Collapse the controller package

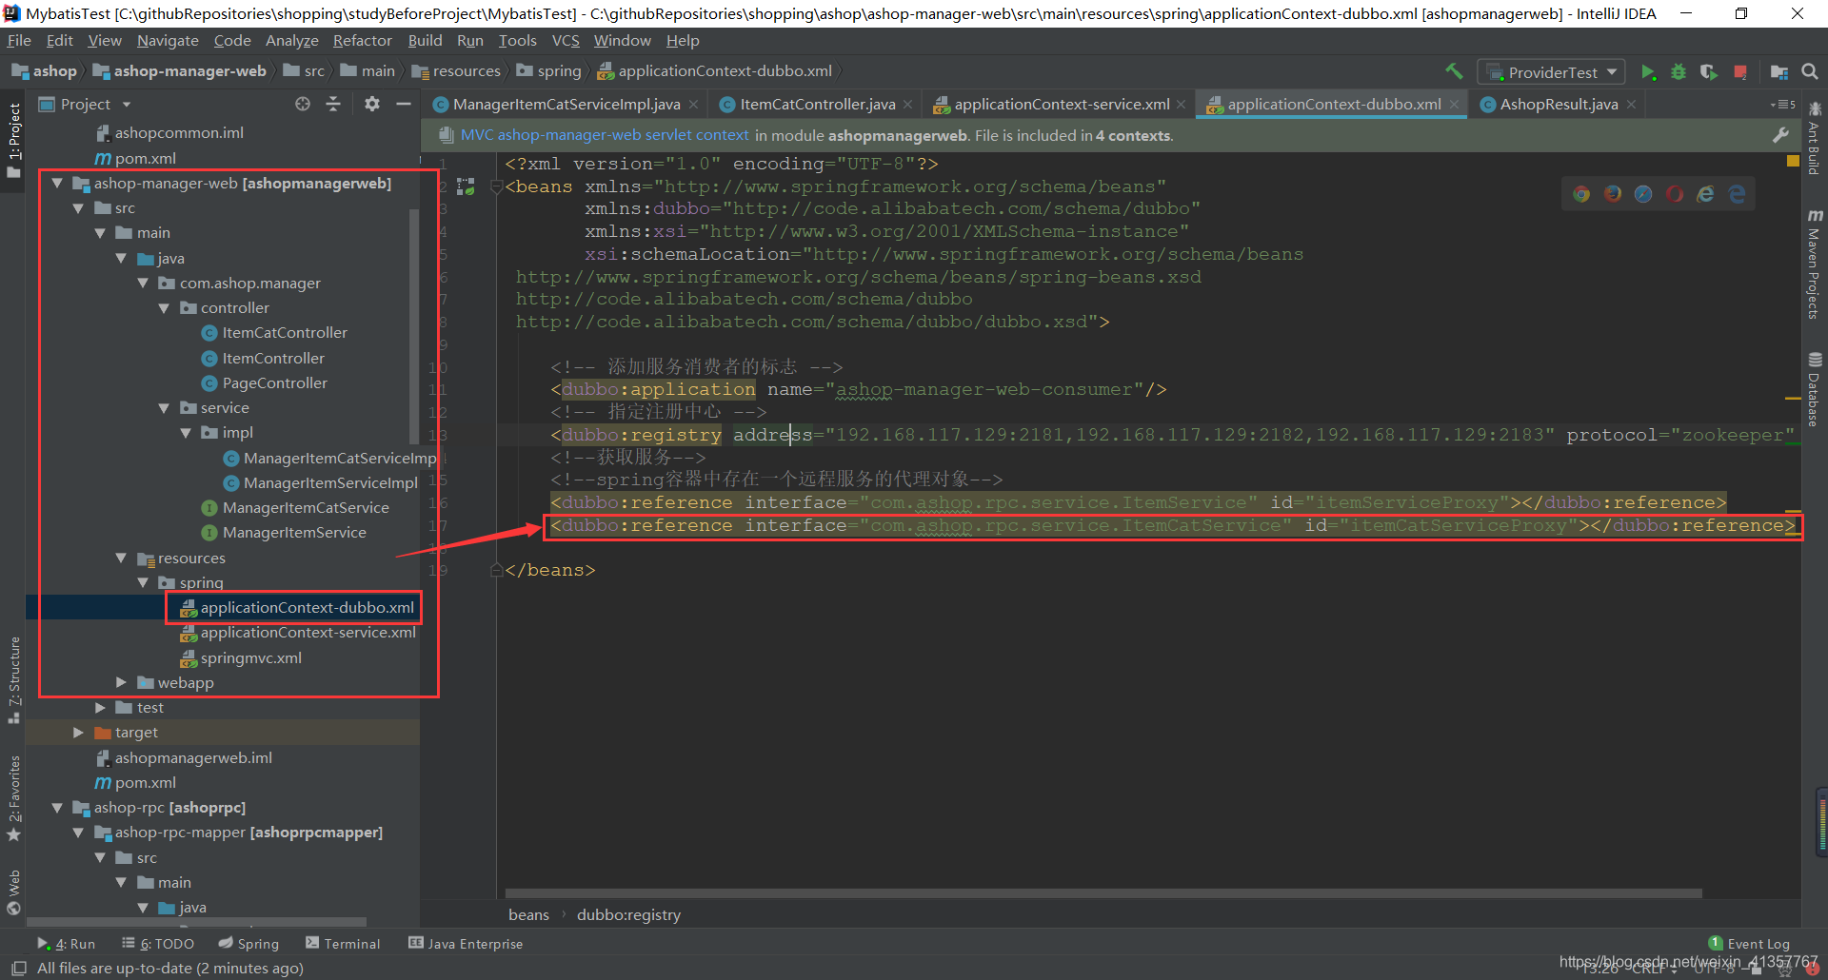164,308
